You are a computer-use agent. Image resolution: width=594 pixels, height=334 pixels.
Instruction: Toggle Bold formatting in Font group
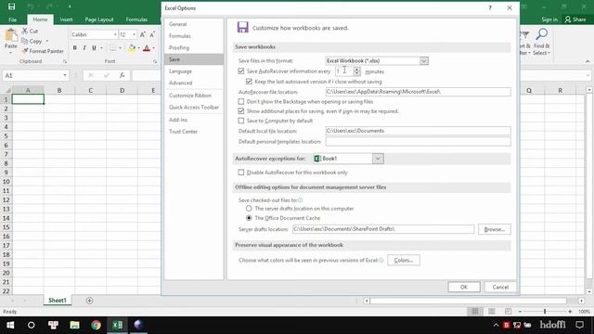coord(74,47)
